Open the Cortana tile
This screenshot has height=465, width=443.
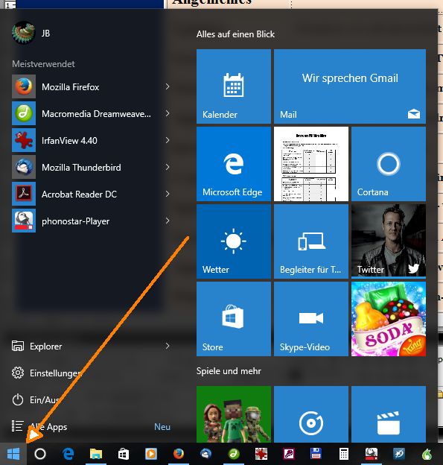(389, 164)
